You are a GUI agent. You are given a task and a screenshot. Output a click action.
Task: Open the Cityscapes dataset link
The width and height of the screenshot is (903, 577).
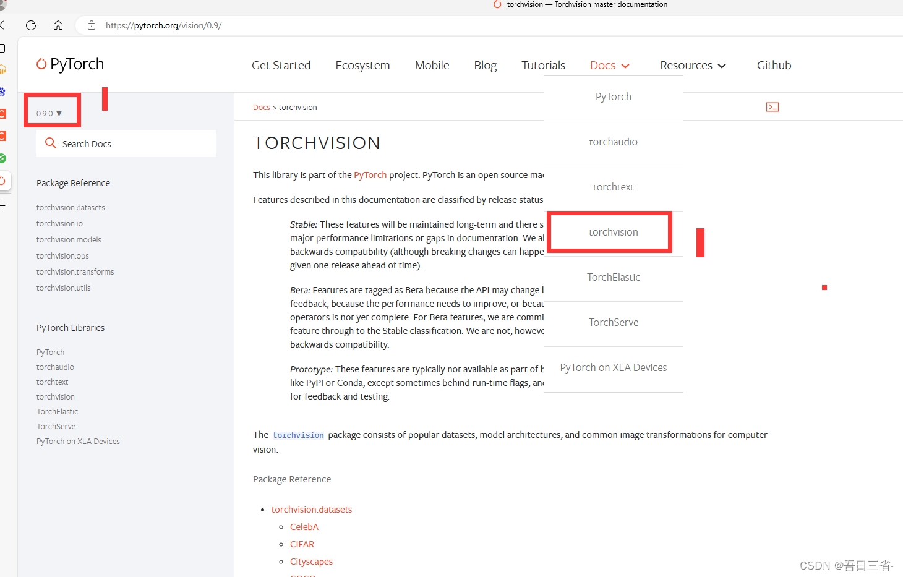click(x=311, y=562)
